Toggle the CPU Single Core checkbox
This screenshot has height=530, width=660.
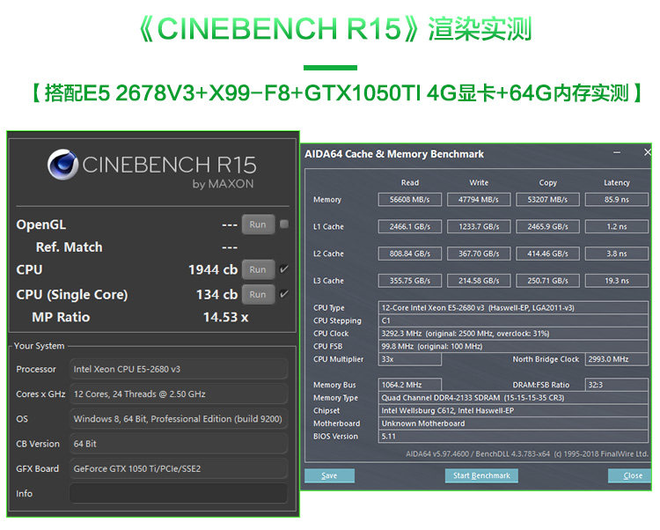pos(284,294)
